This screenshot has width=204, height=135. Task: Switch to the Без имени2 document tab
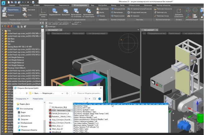point(53,29)
